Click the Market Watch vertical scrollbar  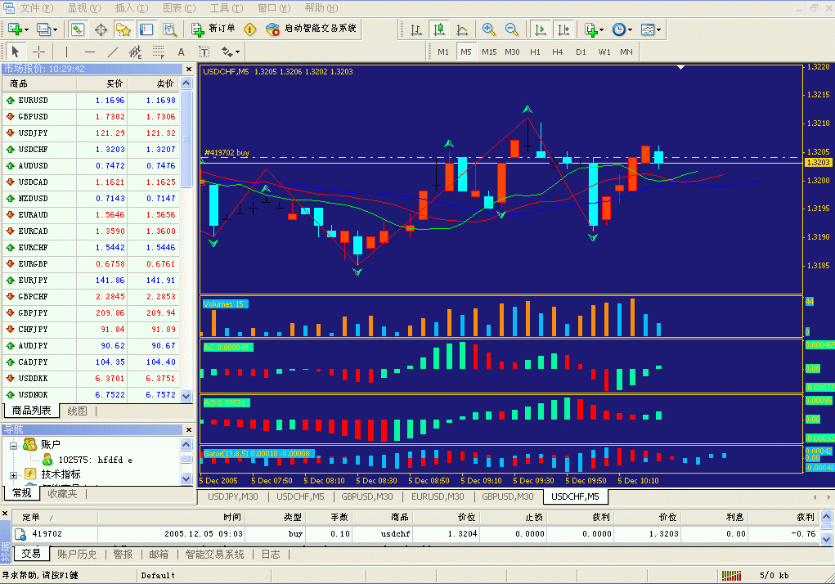coord(186,245)
